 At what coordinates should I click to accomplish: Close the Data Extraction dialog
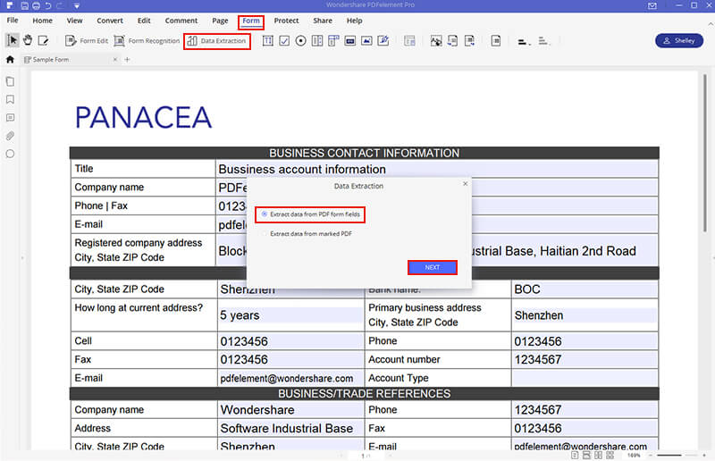click(465, 184)
